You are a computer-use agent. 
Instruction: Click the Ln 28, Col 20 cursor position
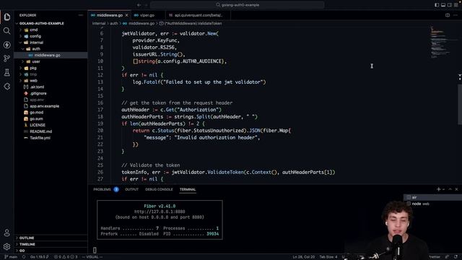pos(303,257)
